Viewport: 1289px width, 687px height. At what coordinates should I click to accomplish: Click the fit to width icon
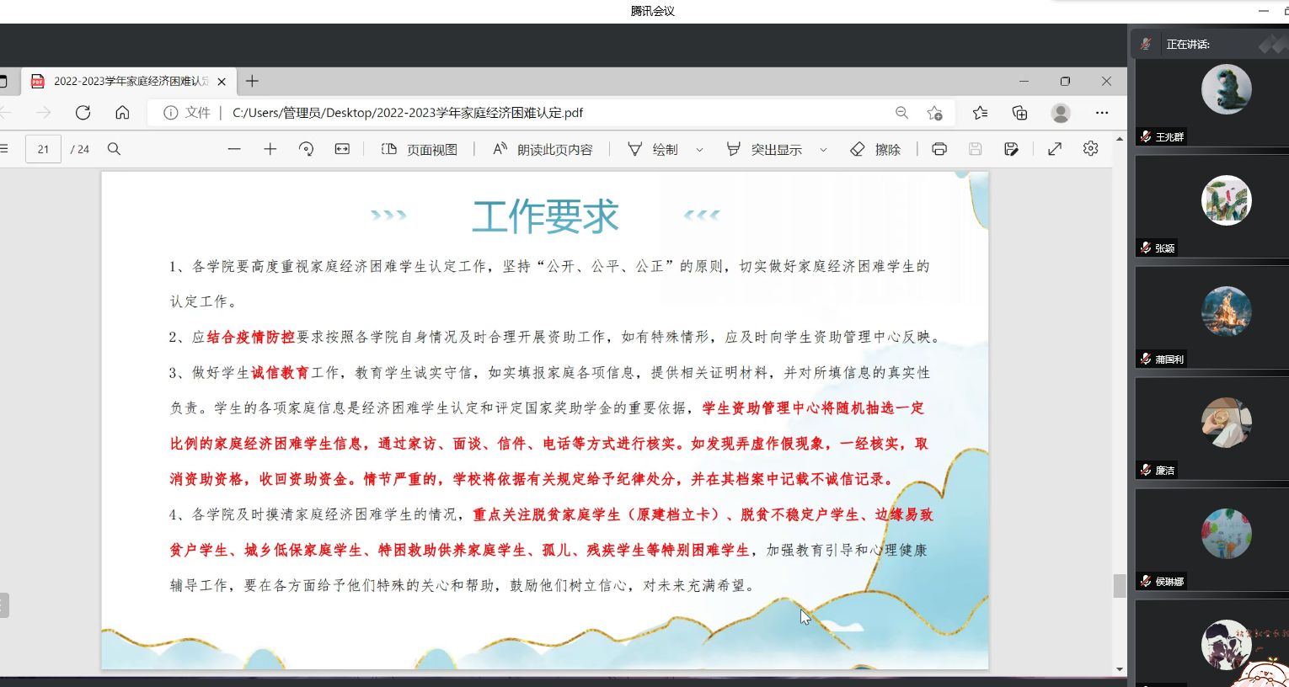(x=342, y=149)
